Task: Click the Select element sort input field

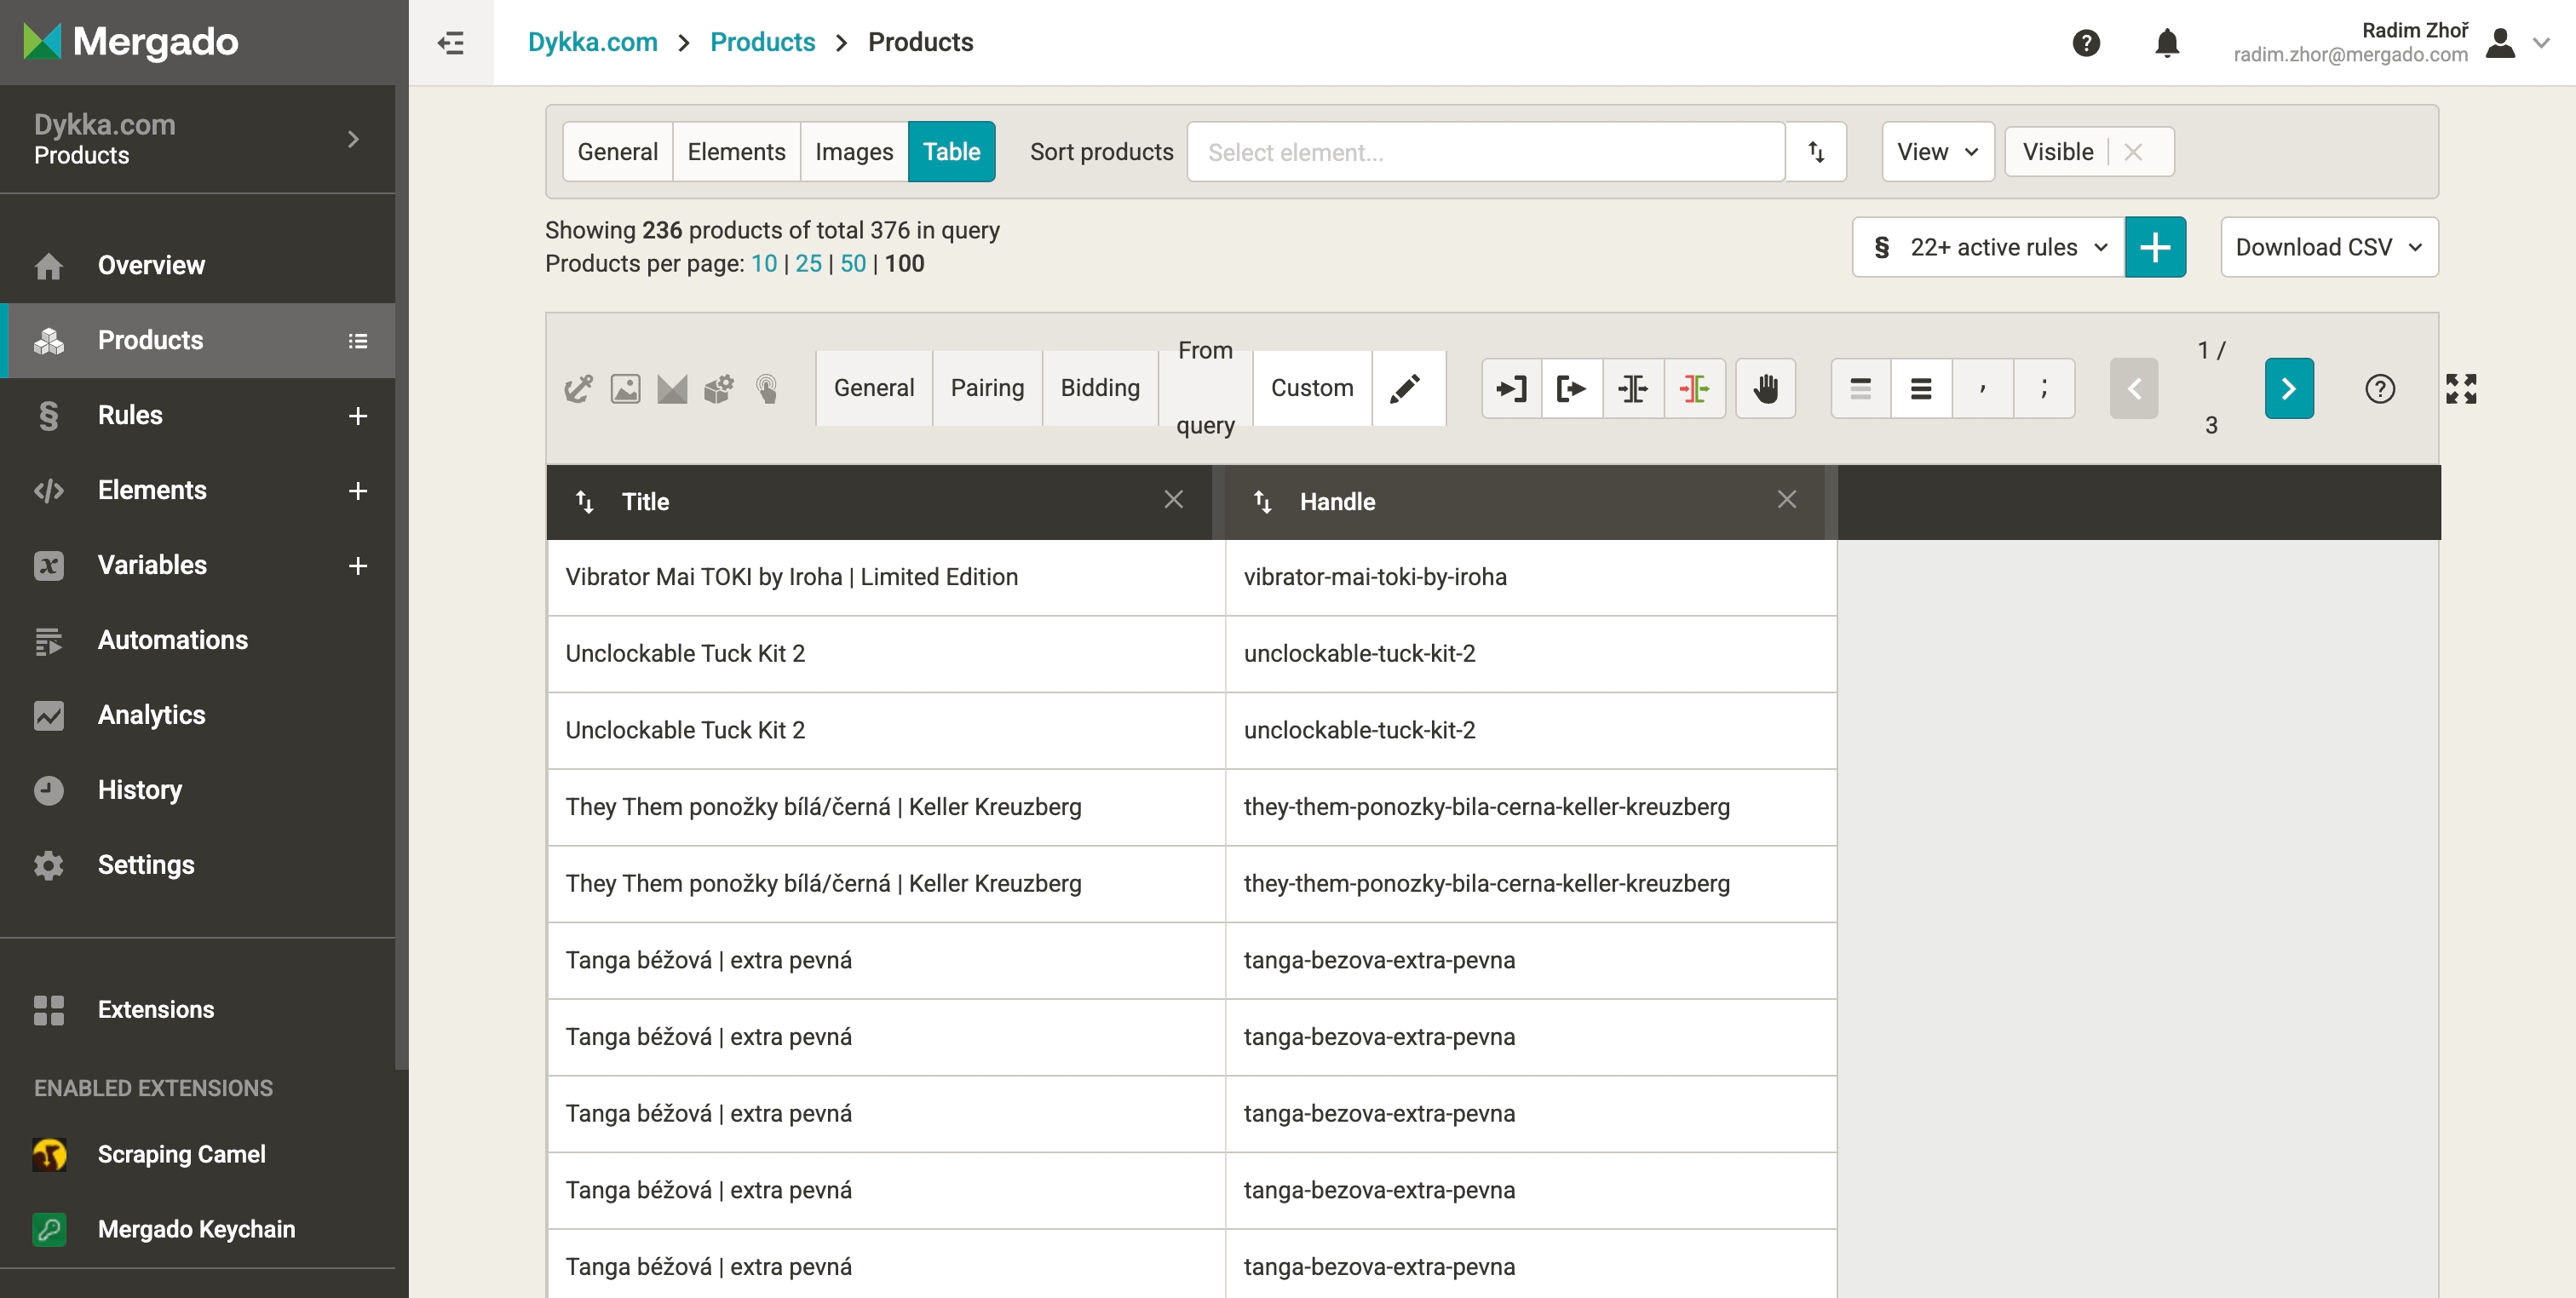Action: 1485,152
